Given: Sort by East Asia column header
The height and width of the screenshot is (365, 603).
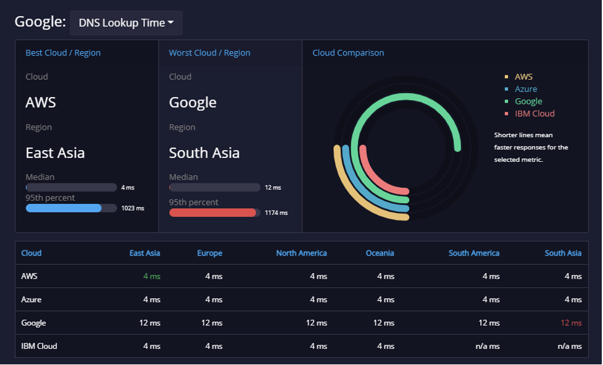Looking at the screenshot, I should [x=144, y=253].
